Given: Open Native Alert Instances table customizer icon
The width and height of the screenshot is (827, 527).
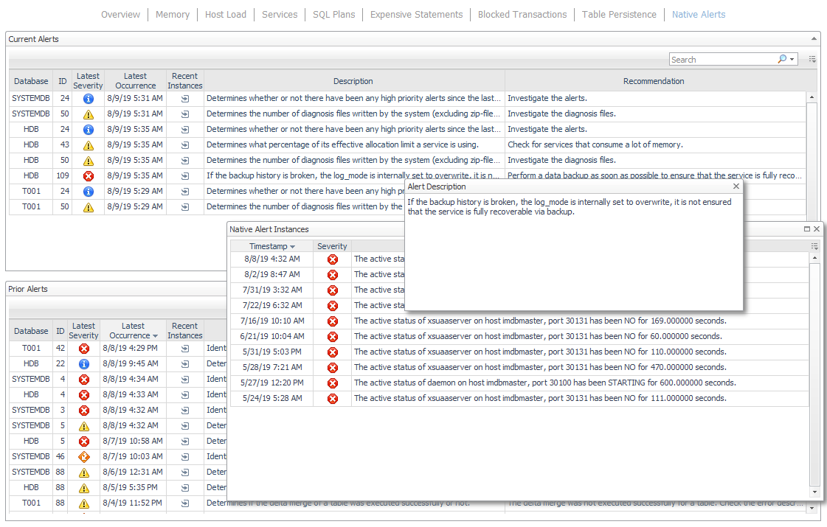Looking at the screenshot, I should tap(814, 246).
